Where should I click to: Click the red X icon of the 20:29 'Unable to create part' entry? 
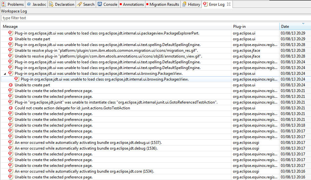[x=11, y=39]
